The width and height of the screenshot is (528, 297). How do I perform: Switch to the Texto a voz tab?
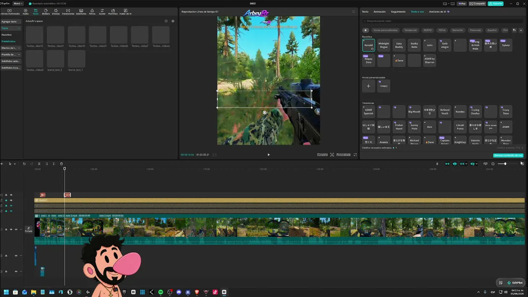pyautogui.click(x=417, y=12)
